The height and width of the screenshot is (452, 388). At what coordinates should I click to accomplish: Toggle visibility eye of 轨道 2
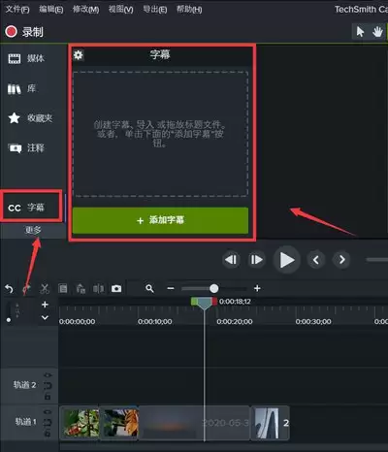(x=48, y=375)
